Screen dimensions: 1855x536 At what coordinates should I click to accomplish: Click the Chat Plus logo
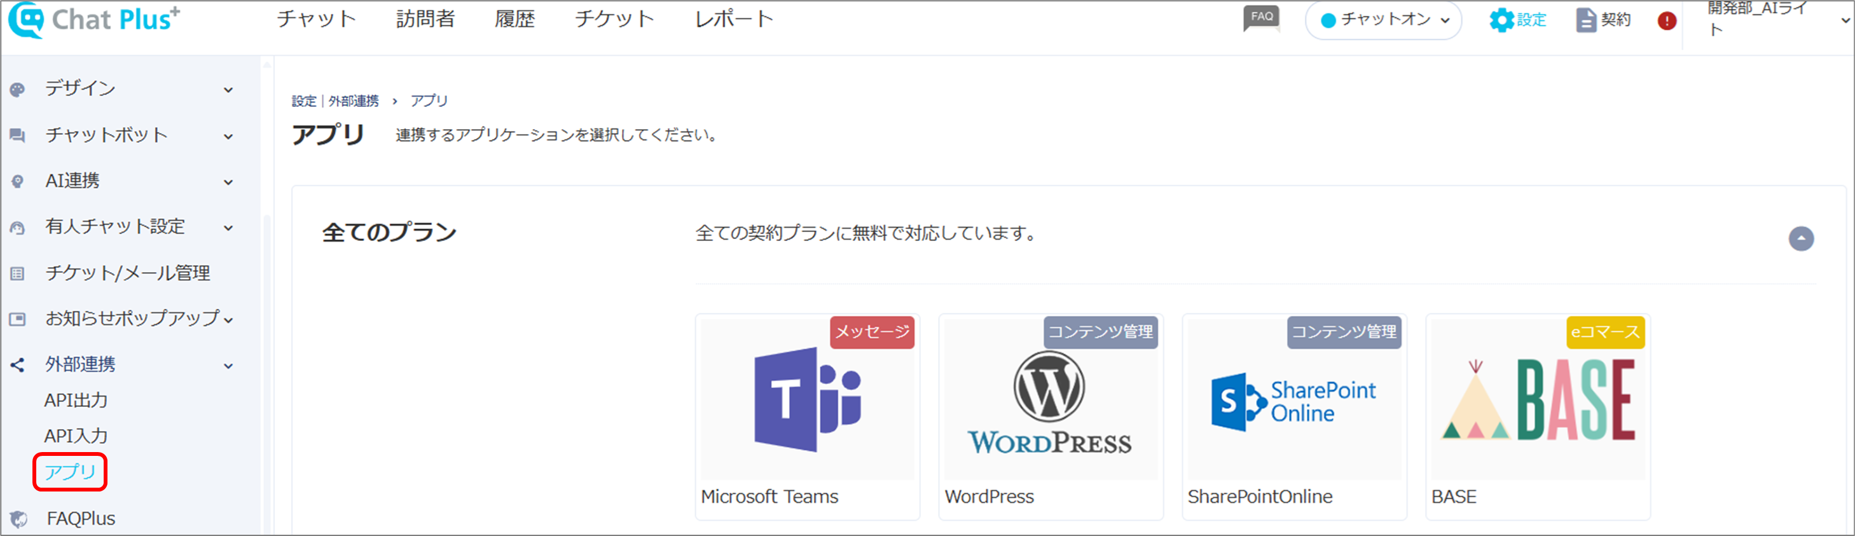(x=93, y=20)
